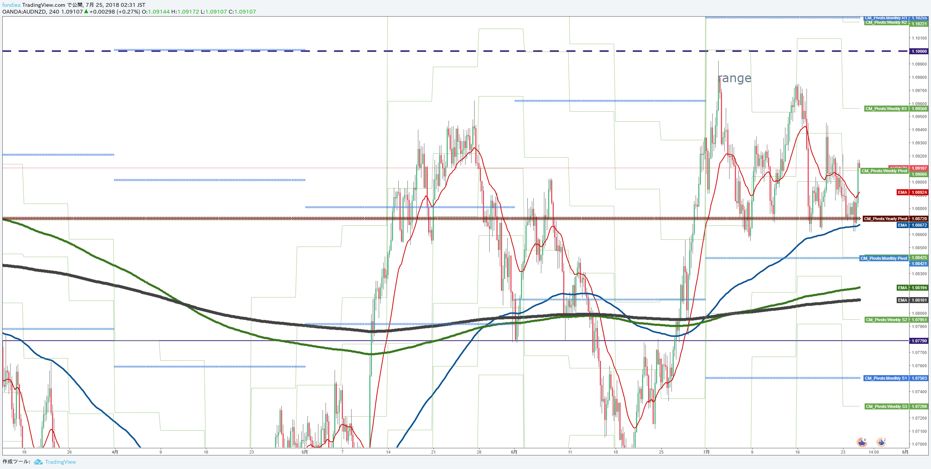The height and width of the screenshot is (469, 931).
Task: Select the CM_Pivots:Monthly Pivot label
Action: [884, 258]
